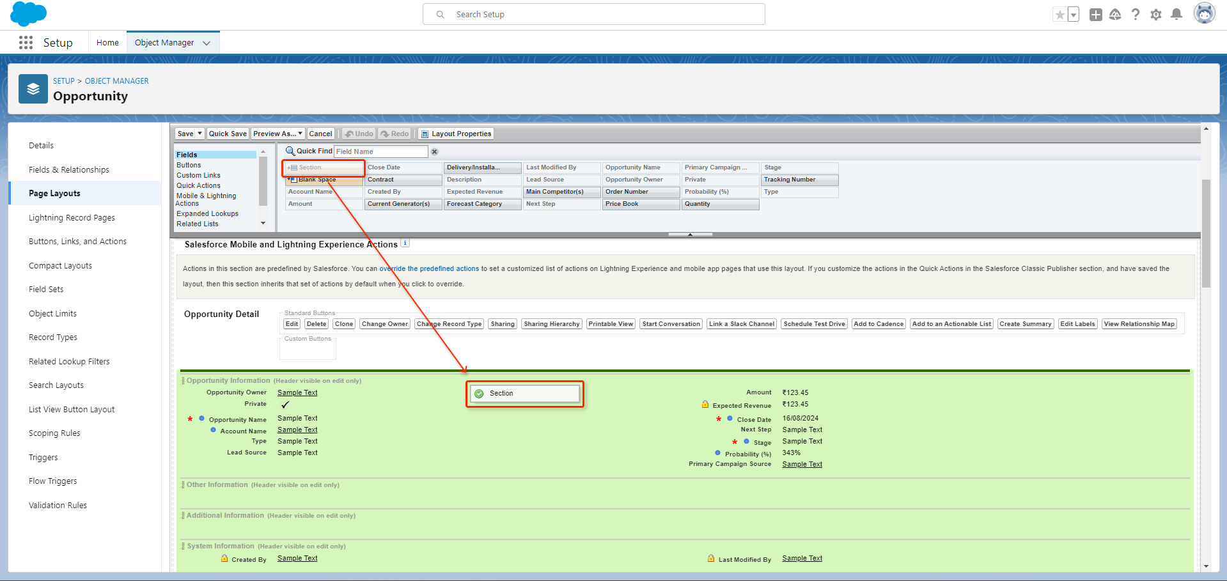The image size is (1227, 581).
Task: Click the Undo button
Action: click(359, 134)
